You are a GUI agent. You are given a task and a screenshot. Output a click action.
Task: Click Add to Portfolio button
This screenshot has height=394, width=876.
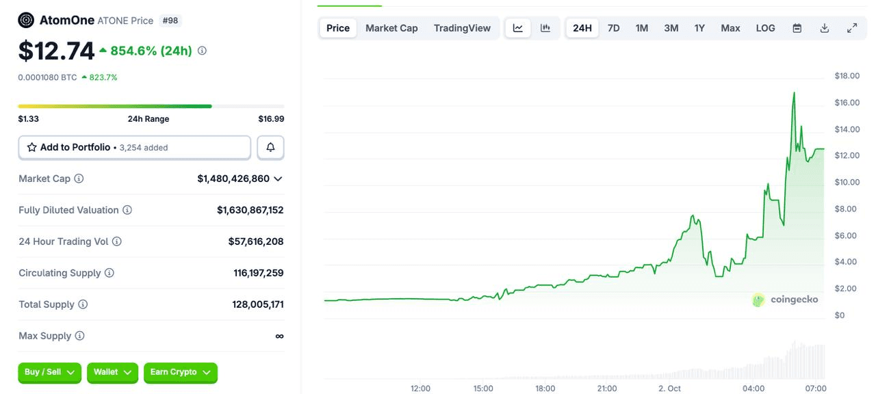135,147
